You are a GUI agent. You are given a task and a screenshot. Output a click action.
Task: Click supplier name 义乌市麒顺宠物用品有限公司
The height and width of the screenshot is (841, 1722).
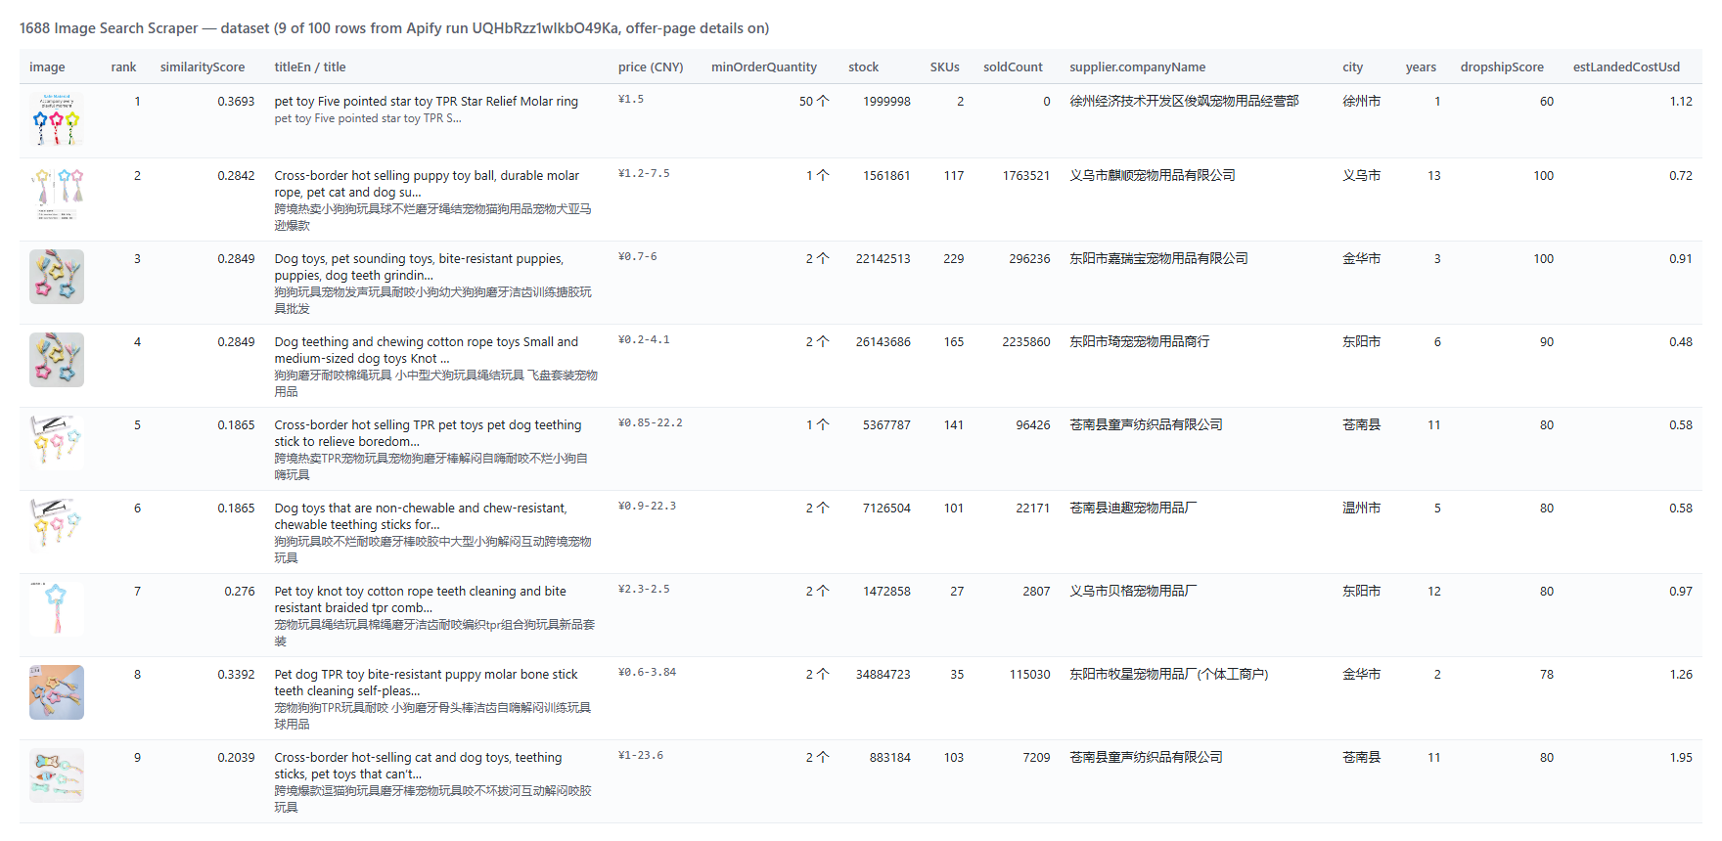tap(1153, 176)
